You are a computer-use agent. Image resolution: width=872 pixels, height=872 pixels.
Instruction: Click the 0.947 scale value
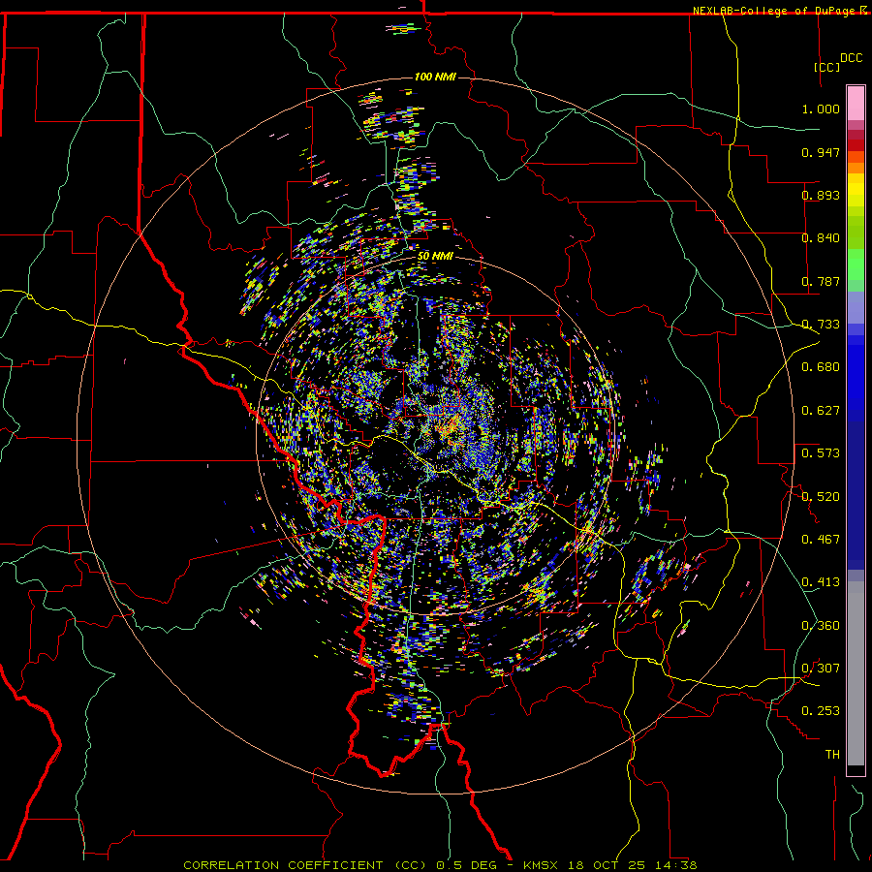821,152
